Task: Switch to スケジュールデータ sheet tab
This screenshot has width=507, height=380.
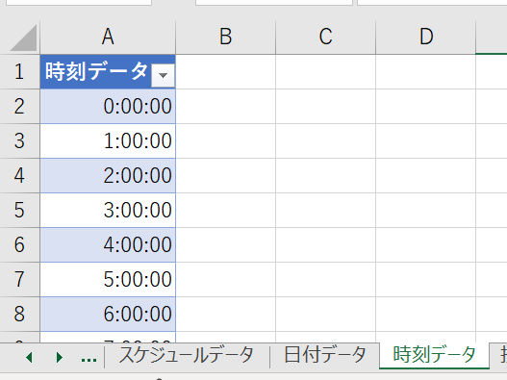Action: tap(187, 355)
